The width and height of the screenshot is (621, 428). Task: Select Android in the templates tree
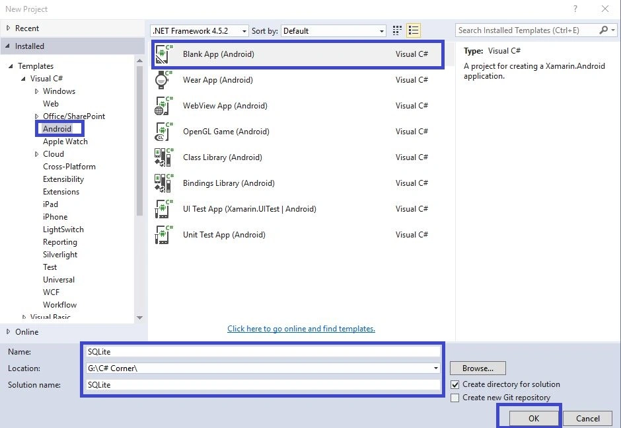point(57,128)
